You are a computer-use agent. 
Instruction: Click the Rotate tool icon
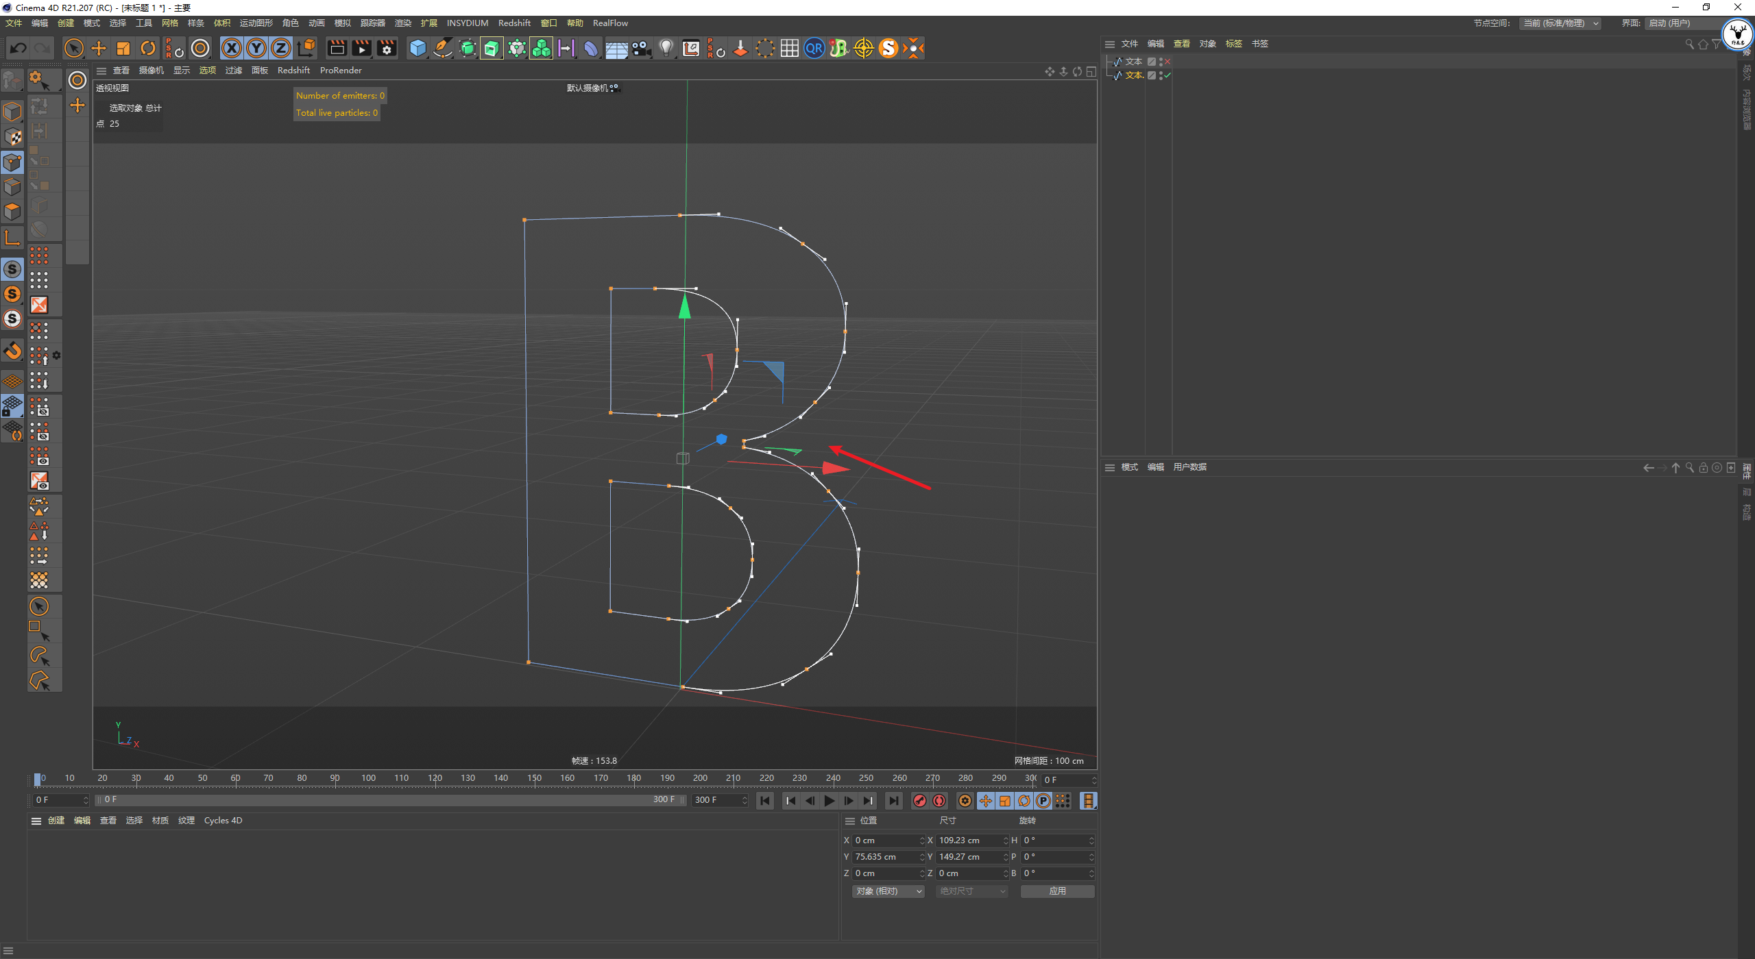click(148, 48)
